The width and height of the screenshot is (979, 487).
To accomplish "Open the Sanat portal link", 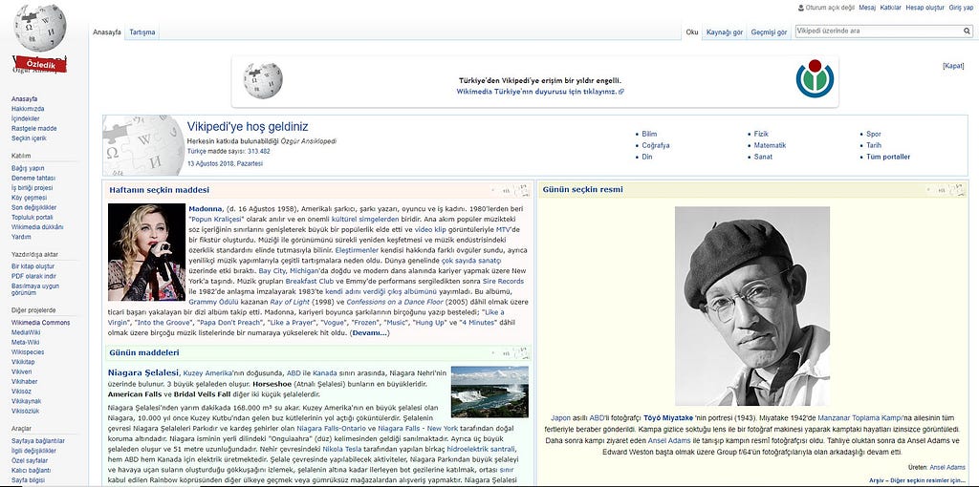I will coord(763,158).
